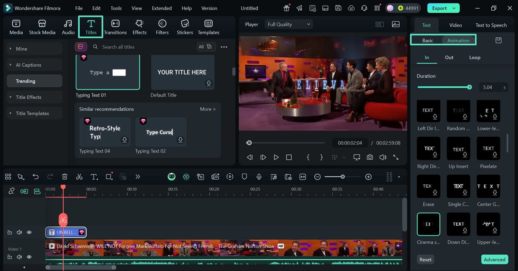518x271 pixels.
Task: Open the Templates panel
Action: [x=208, y=27]
